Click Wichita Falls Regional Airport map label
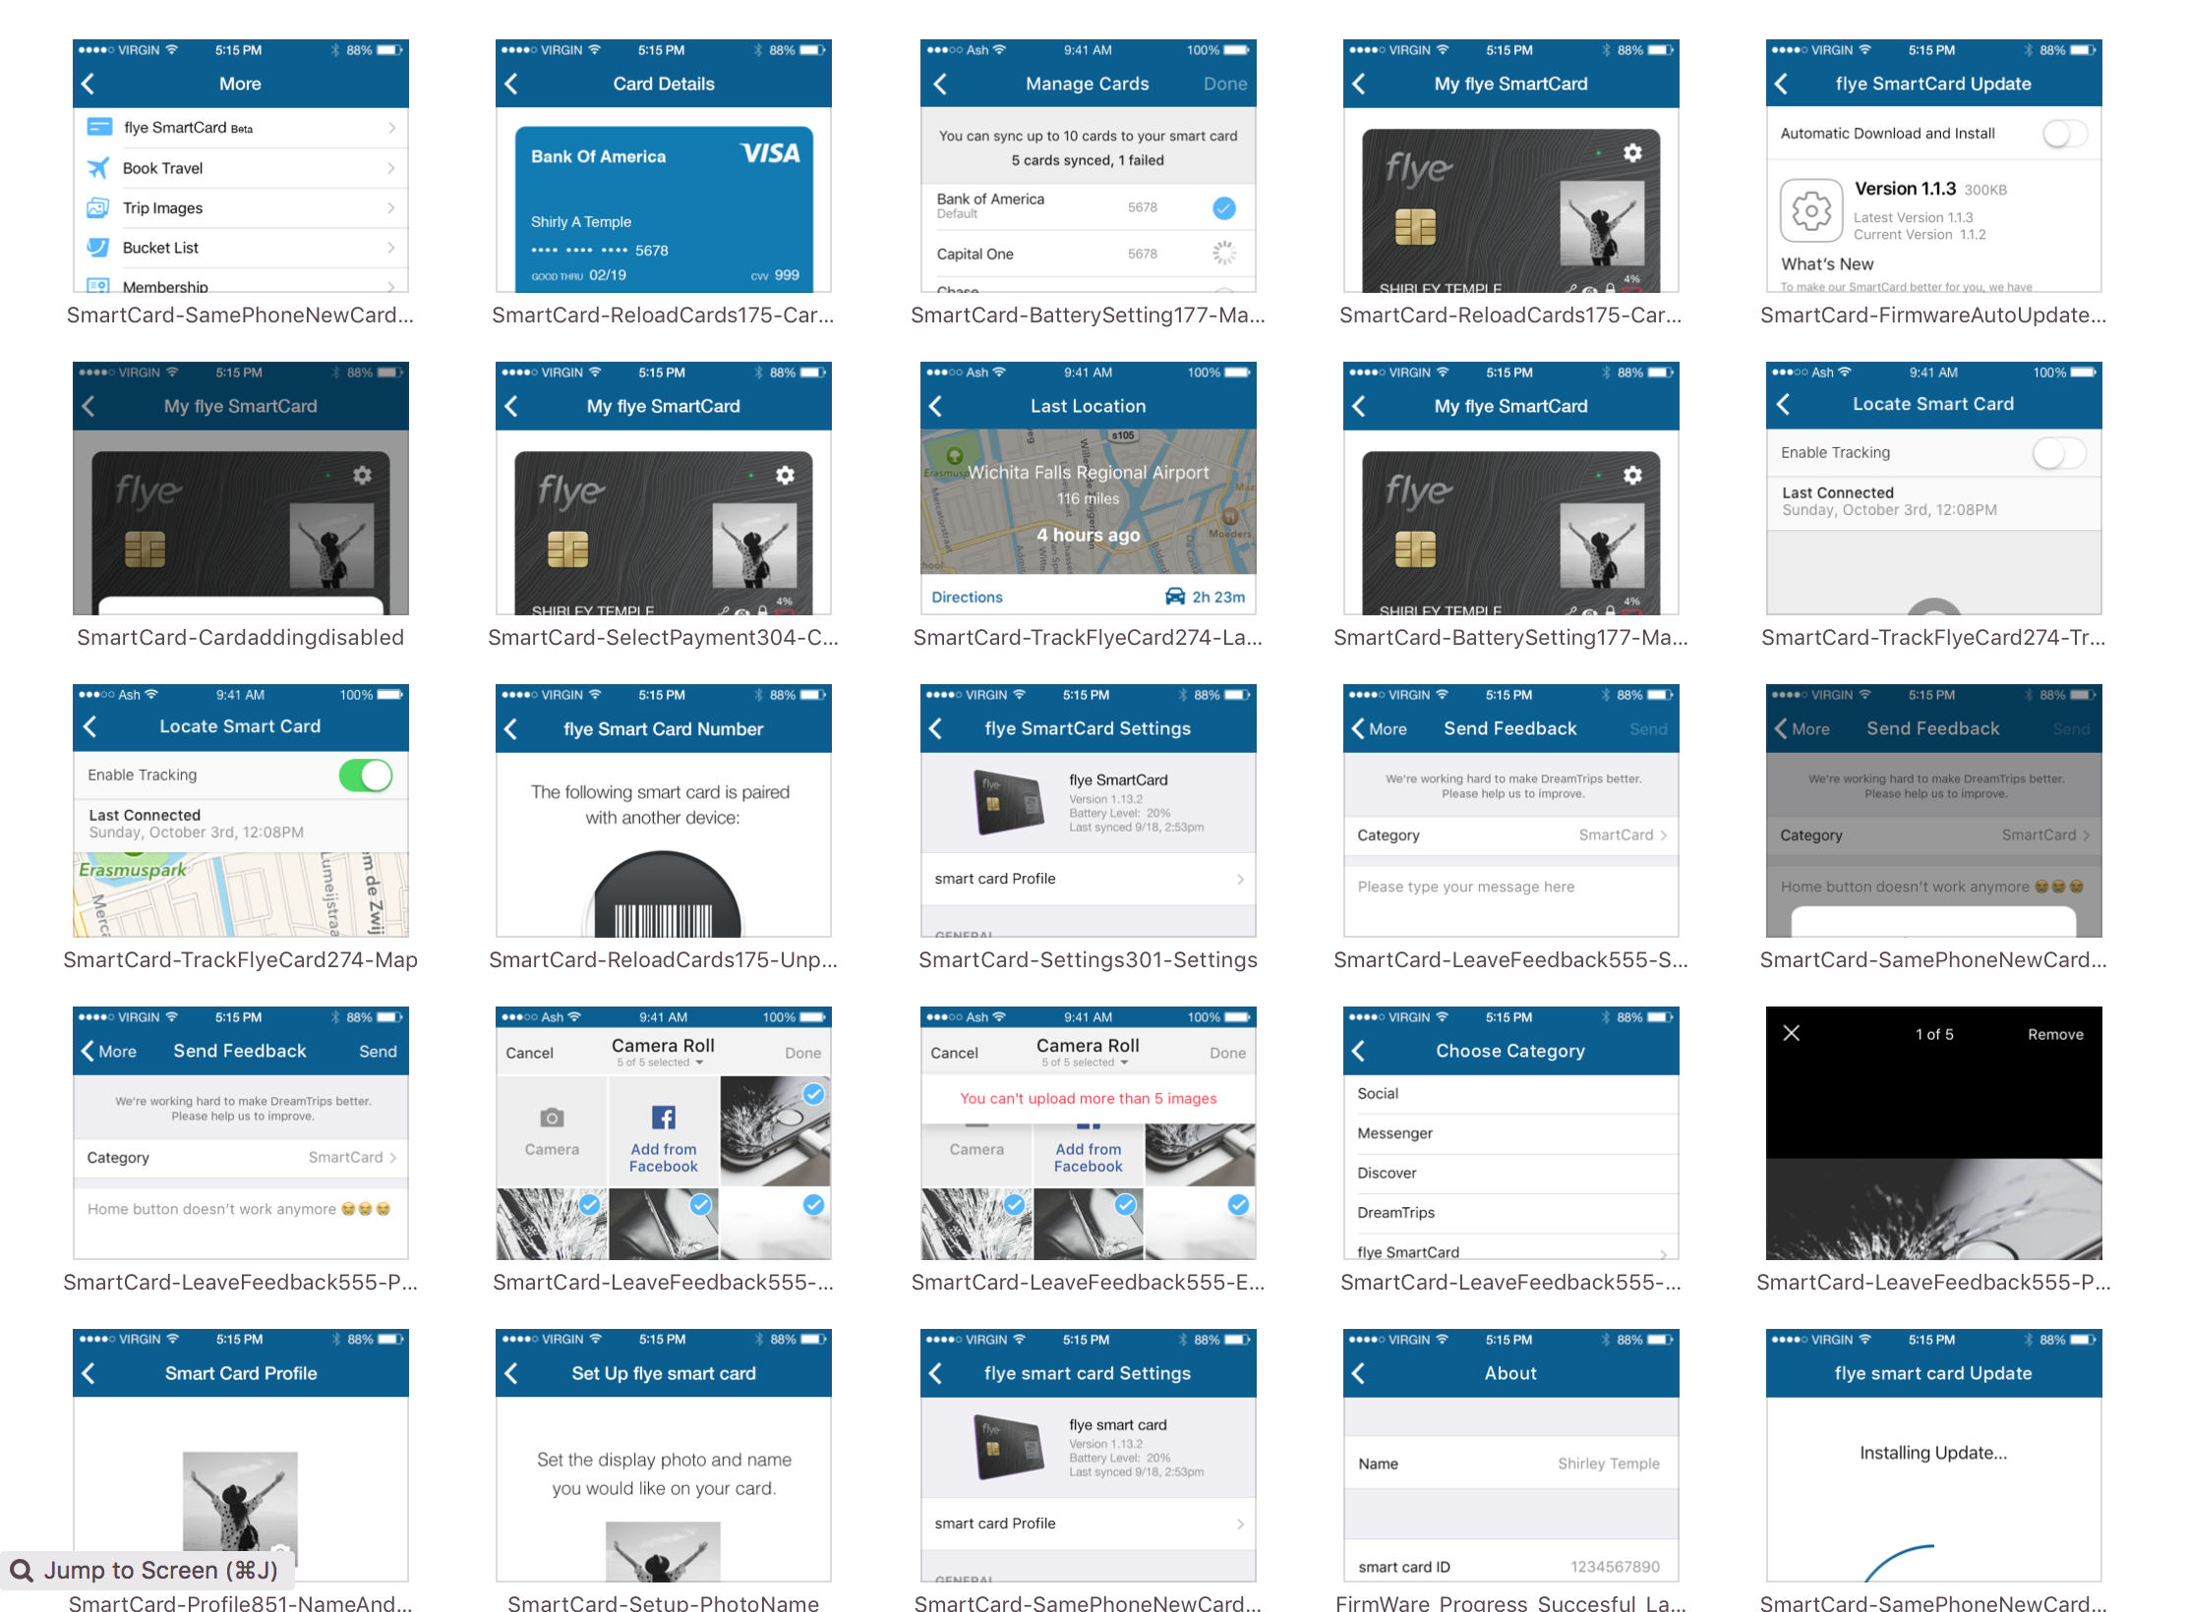 (x=1089, y=473)
